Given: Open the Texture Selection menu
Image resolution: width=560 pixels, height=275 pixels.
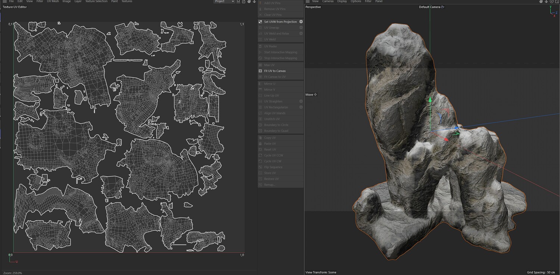Looking at the screenshot, I should pos(96,1).
